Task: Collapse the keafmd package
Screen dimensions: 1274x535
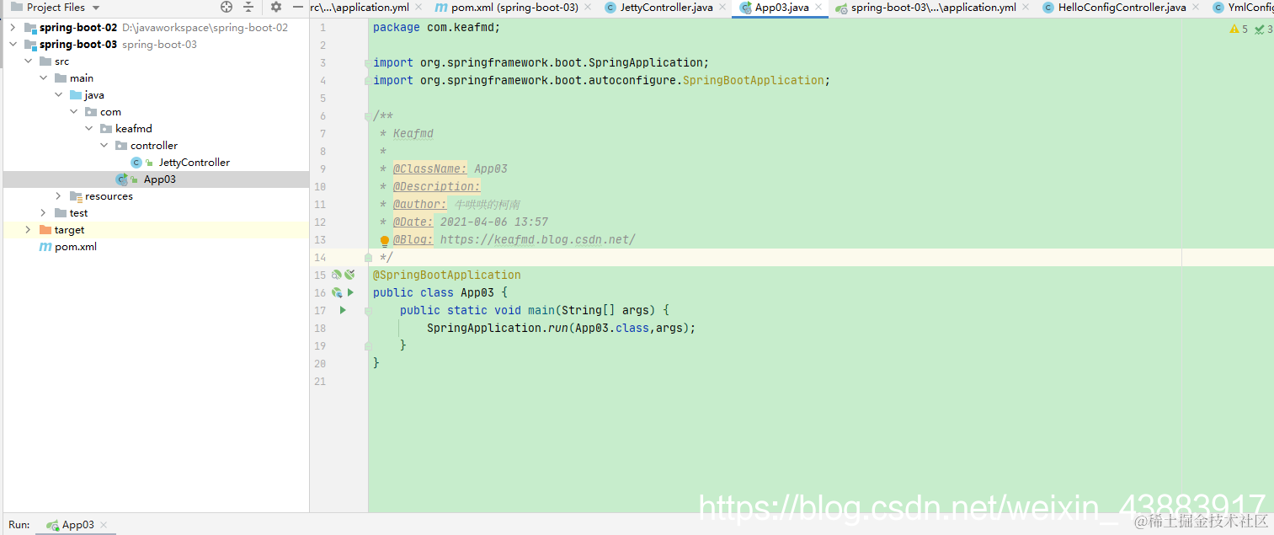Action: (x=88, y=129)
